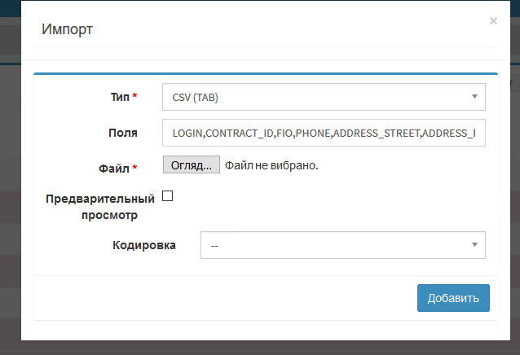Image resolution: width=520 pixels, height=355 pixels.
Task: Click the red asterisk next to Файл
Action: (x=134, y=169)
